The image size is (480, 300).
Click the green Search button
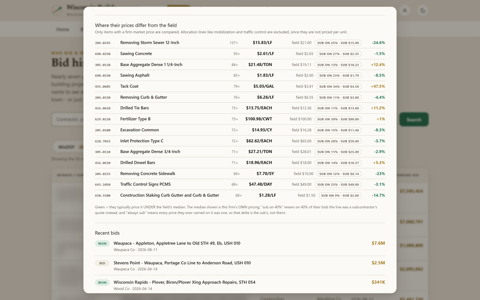[414, 119]
